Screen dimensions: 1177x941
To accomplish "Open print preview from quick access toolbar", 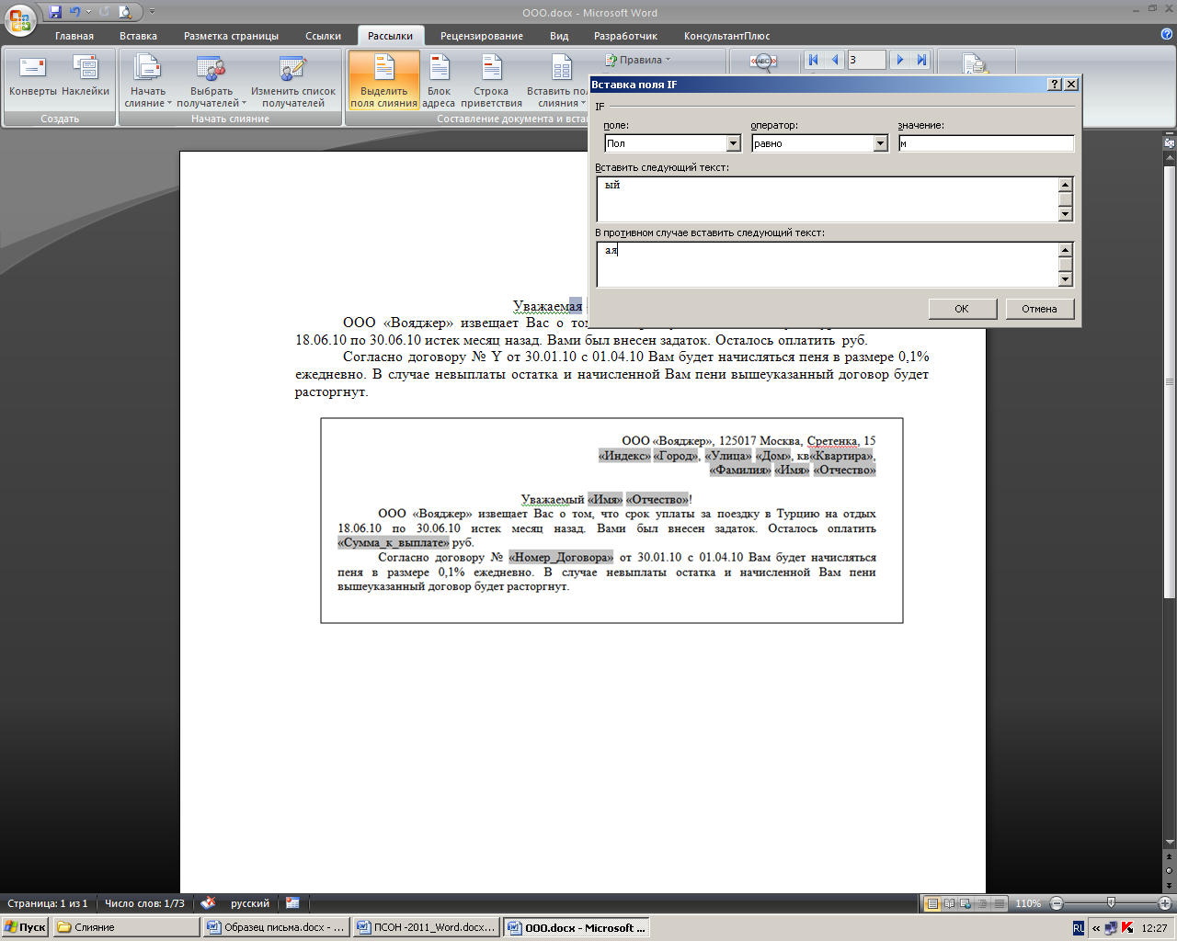I will click(x=124, y=12).
